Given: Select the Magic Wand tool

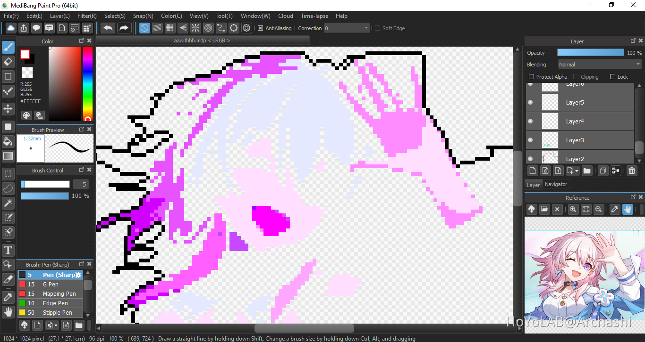Looking at the screenshot, I should [x=8, y=203].
